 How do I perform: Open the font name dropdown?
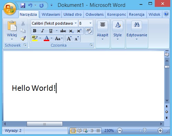pyautogui.click(x=75, y=23)
